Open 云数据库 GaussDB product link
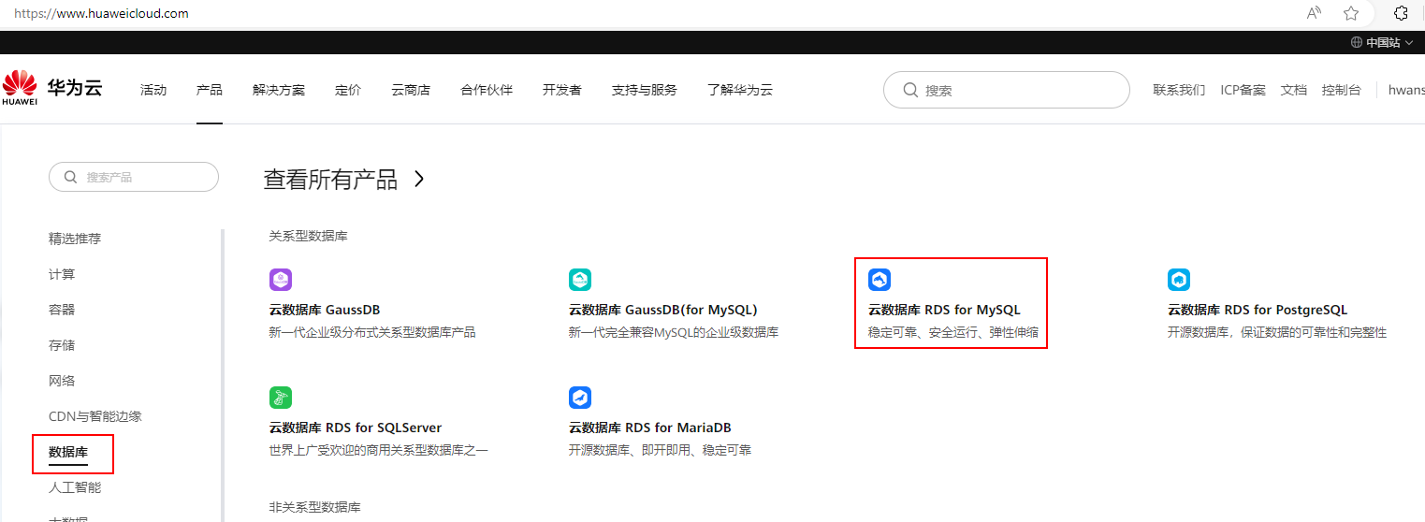 click(325, 310)
